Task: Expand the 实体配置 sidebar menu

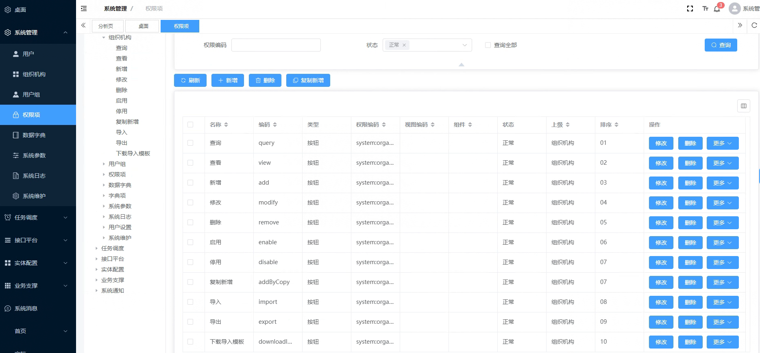Action: [38, 263]
